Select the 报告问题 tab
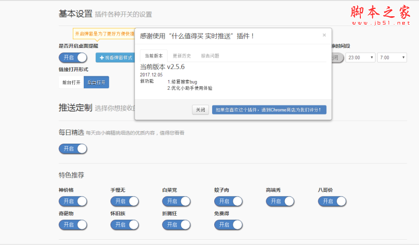 (x=210, y=55)
